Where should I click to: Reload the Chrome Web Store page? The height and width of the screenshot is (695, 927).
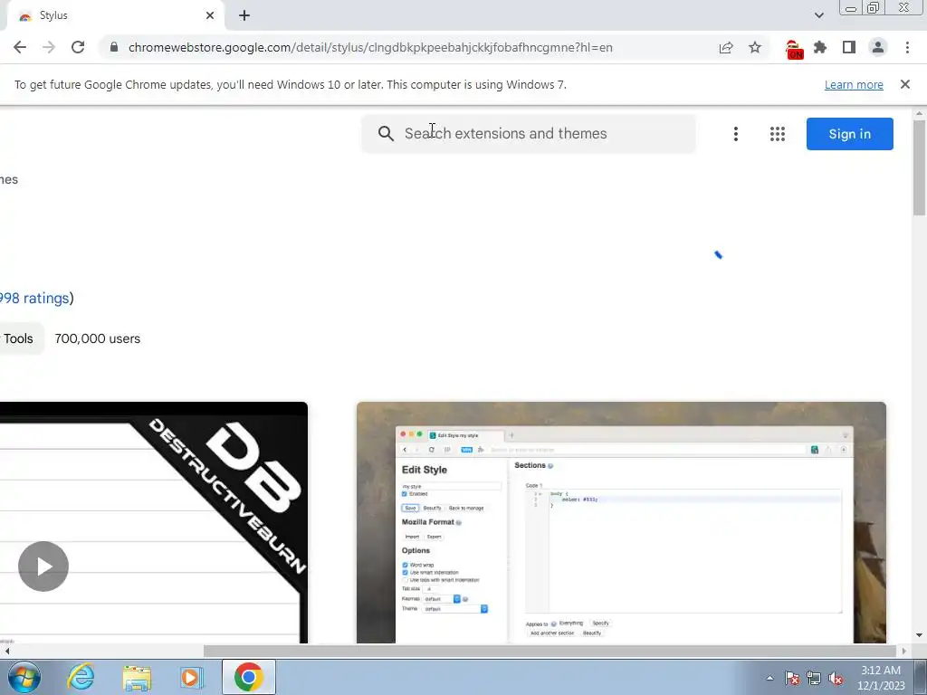click(x=78, y=47)
